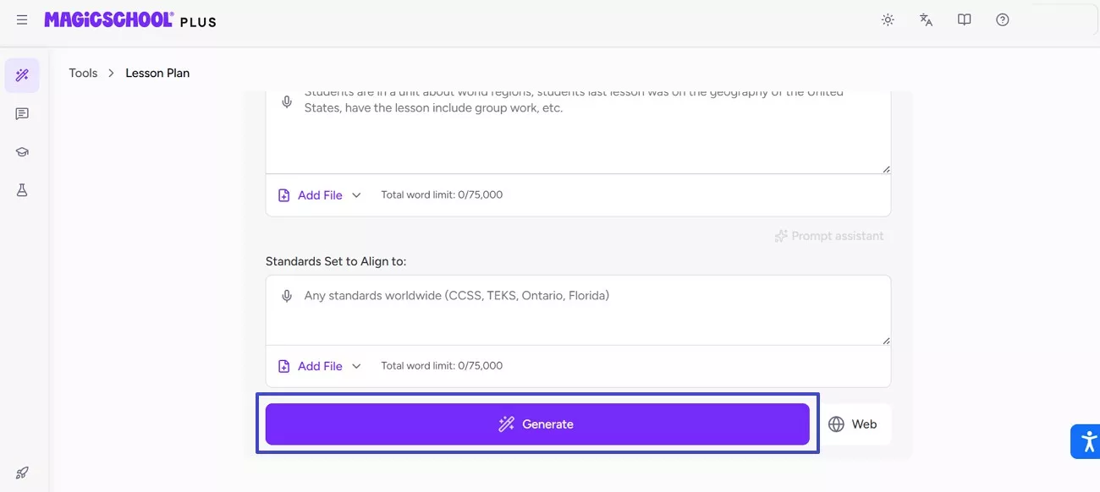Toggle the light/dark theme sun icon
1100x492 pixels.
click(888, 19)
